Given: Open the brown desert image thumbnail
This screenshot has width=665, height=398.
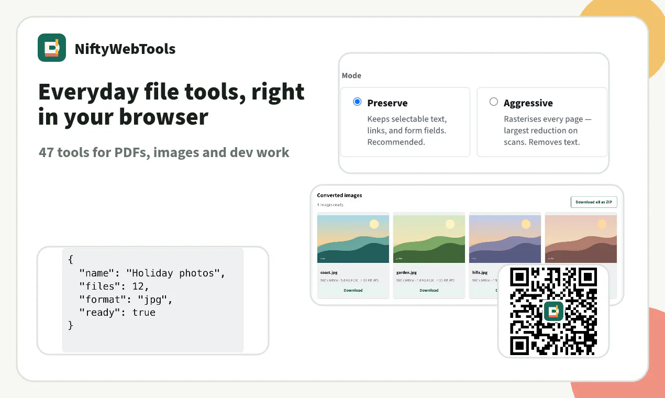Looking at the screenshot, I should tap(581, 239).
